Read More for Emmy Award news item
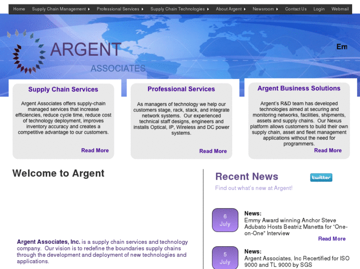The height and width of the screenshot is (269, 360). pyautogui.click(x=332, y=239)
